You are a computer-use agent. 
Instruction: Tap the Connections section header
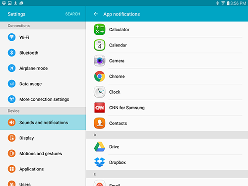pyautogui.click(x=19, y=26)
